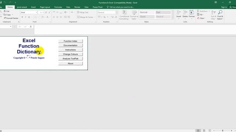236x132 pixels.
Task: Open the pivot wizard tab
Action: [22, 7]
